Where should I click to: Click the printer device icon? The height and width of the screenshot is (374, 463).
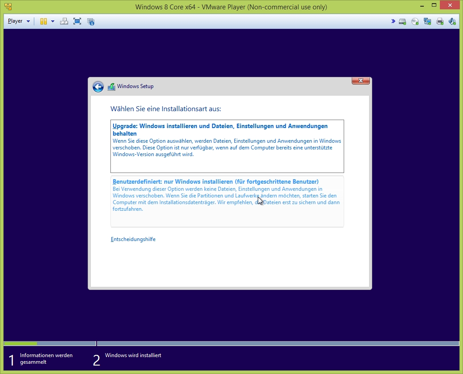440,21
